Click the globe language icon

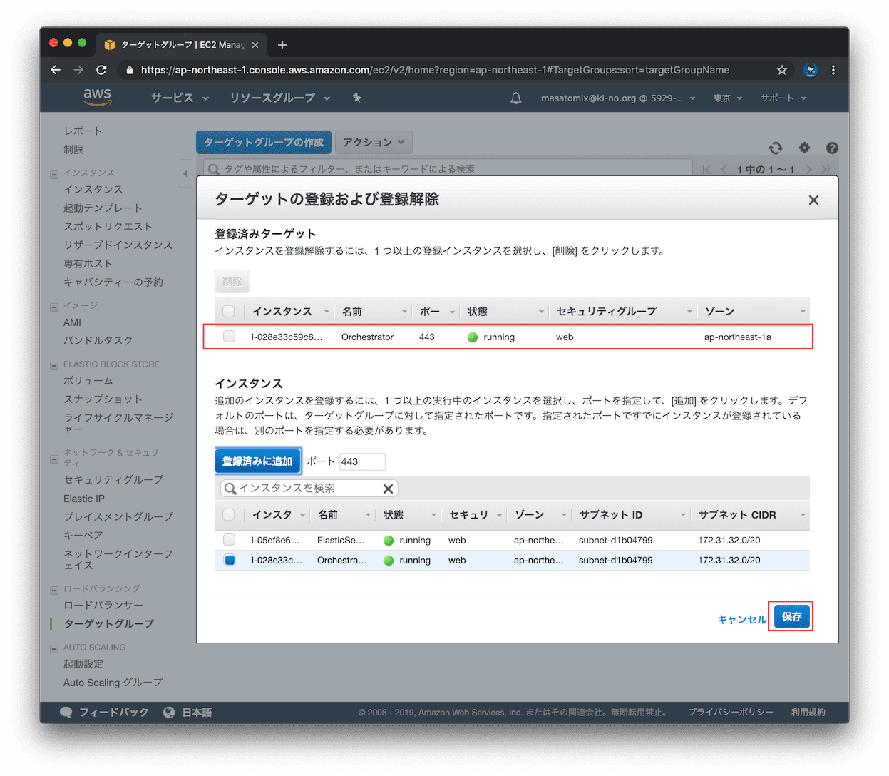tap(169, 712)
